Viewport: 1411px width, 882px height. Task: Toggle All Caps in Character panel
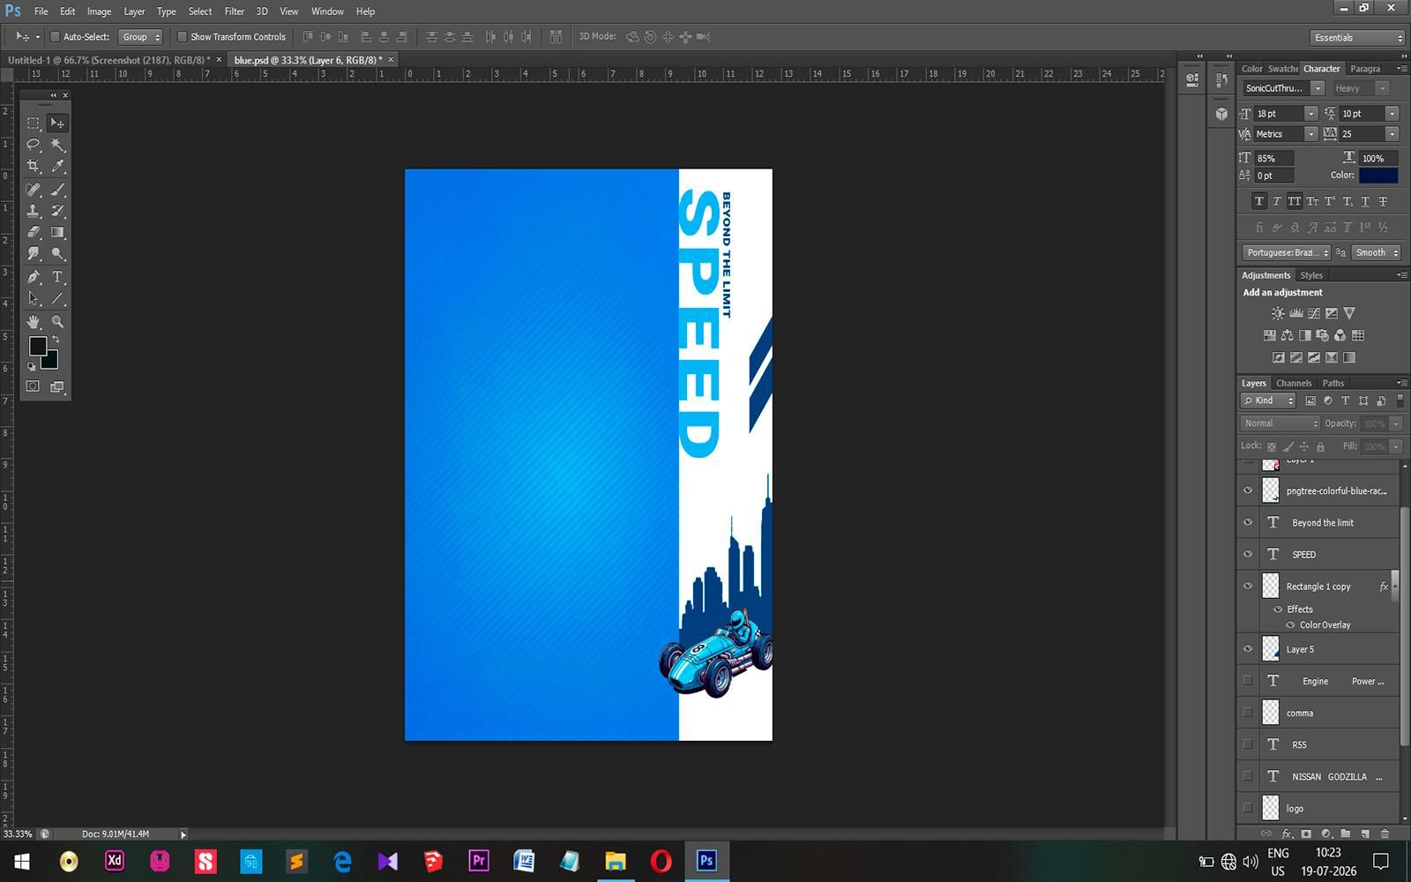tap(1294, 202)
